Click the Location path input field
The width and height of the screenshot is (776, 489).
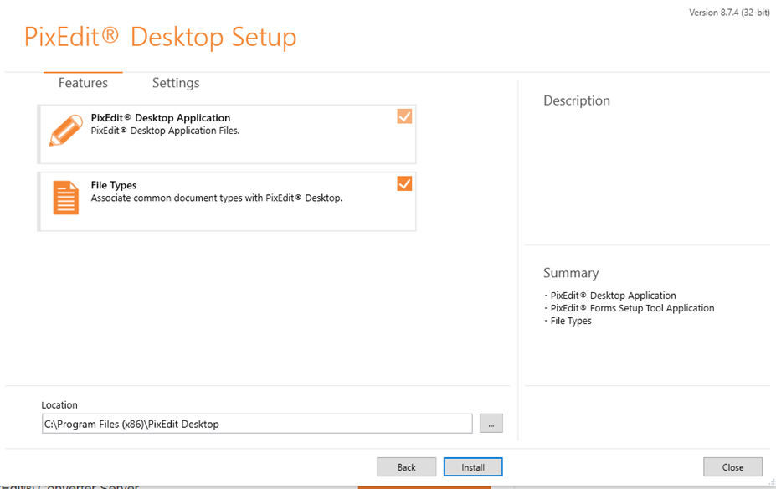257,424
